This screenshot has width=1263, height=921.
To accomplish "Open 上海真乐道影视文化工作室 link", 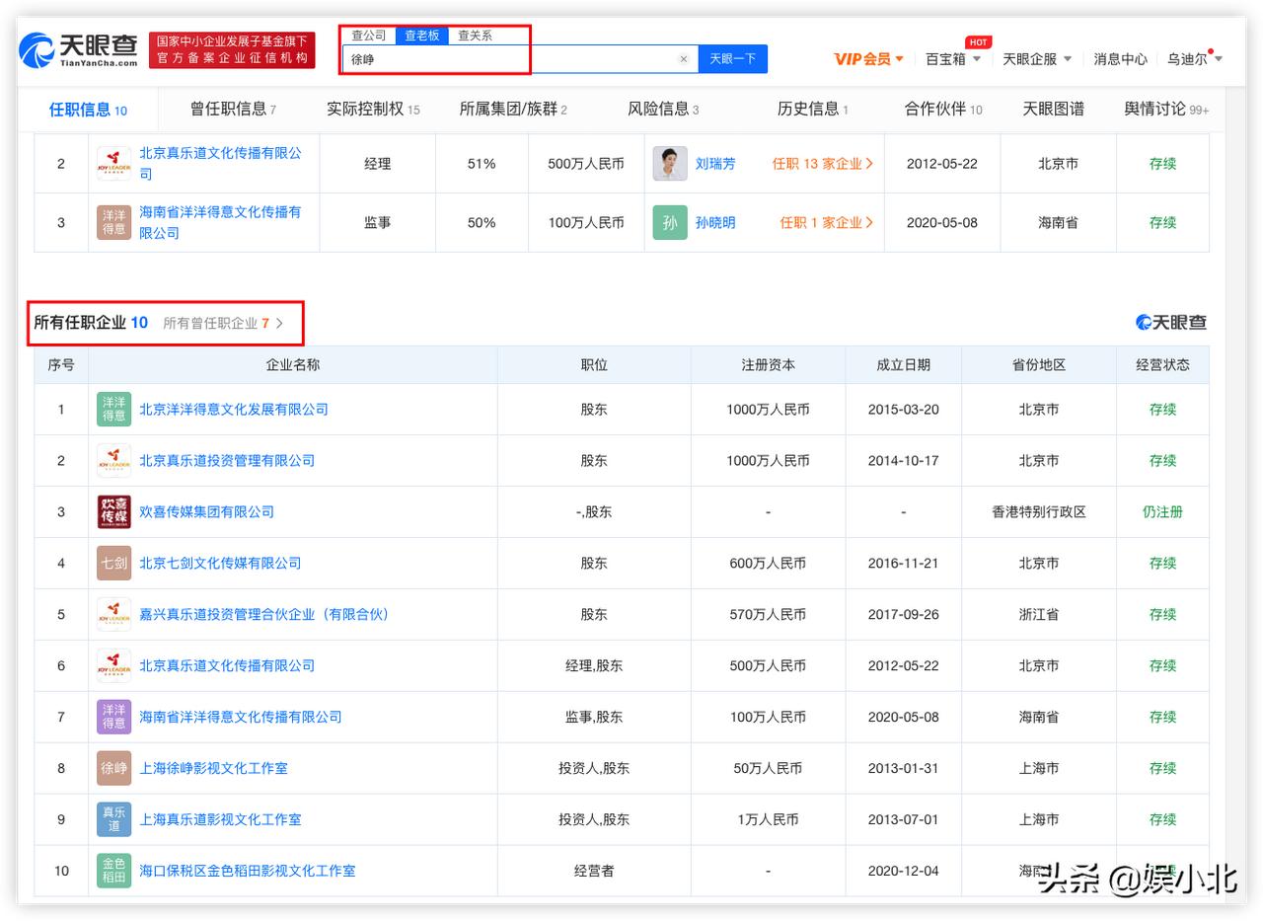I will pyautogui.click(x=220, y=819).
